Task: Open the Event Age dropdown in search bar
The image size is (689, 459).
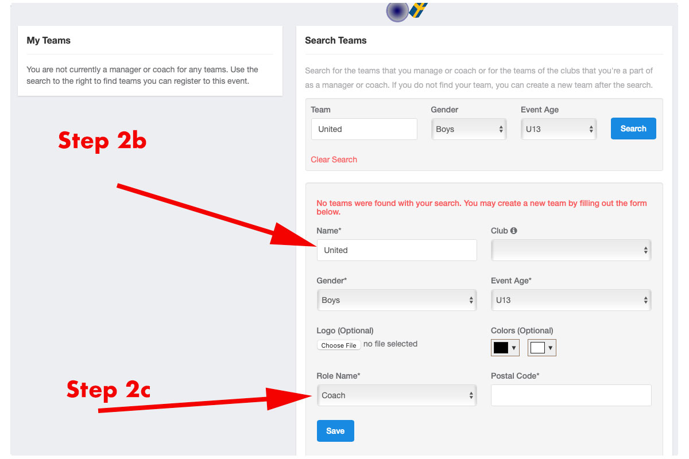Action: tap(559, 129)
